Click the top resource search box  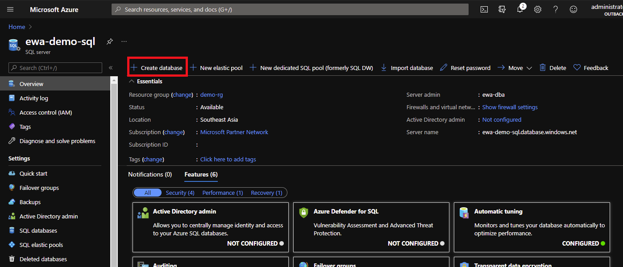pos(290,9)
